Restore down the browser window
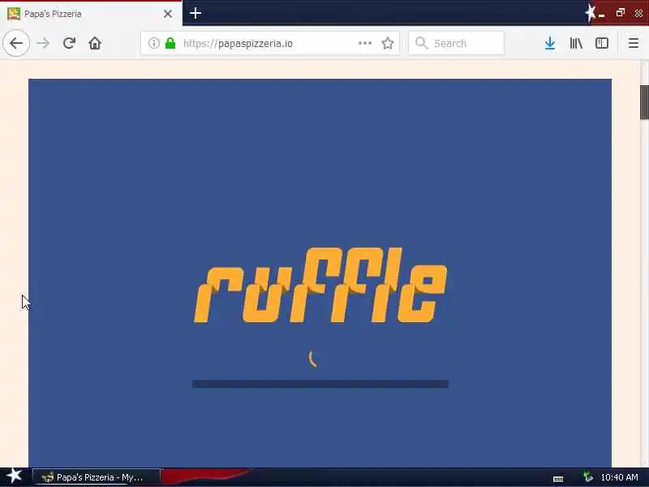 (x=620, y=13)
